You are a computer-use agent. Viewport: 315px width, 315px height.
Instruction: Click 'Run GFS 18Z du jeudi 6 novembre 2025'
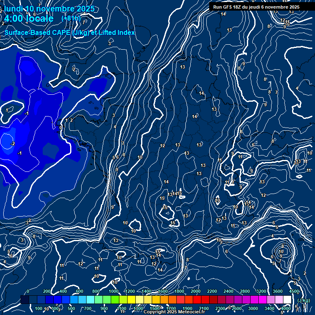[x=256, y=7]
